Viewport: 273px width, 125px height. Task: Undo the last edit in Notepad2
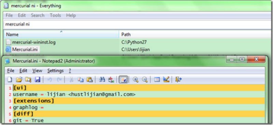coord(49,80)
